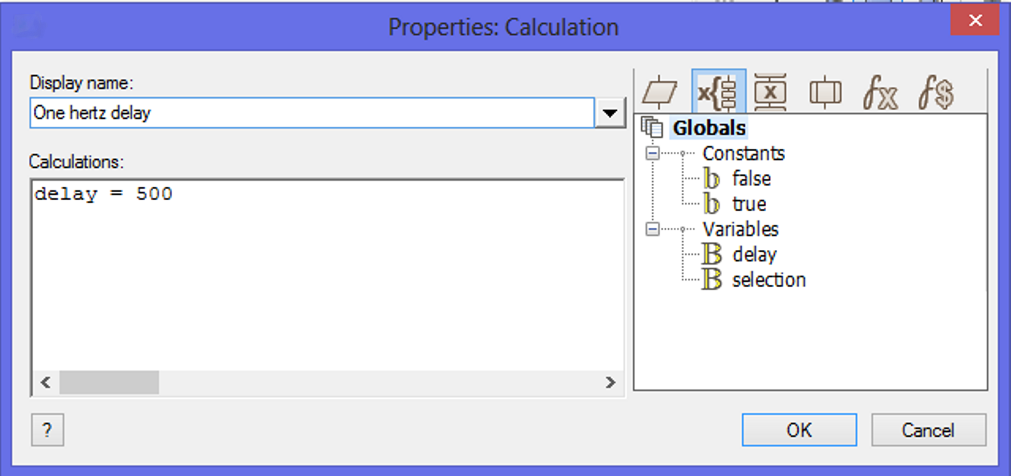Click the line 'delay = 500' in Calculations

(x=103, y=194)
